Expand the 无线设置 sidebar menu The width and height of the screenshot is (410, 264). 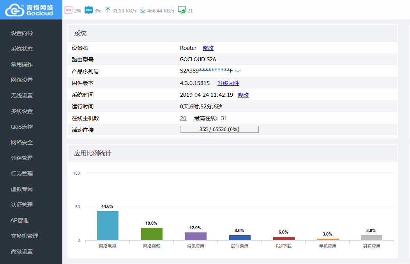point(22,96)
